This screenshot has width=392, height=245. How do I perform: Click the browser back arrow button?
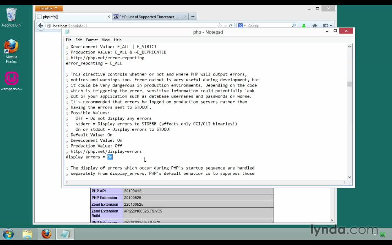coord(40,26)
